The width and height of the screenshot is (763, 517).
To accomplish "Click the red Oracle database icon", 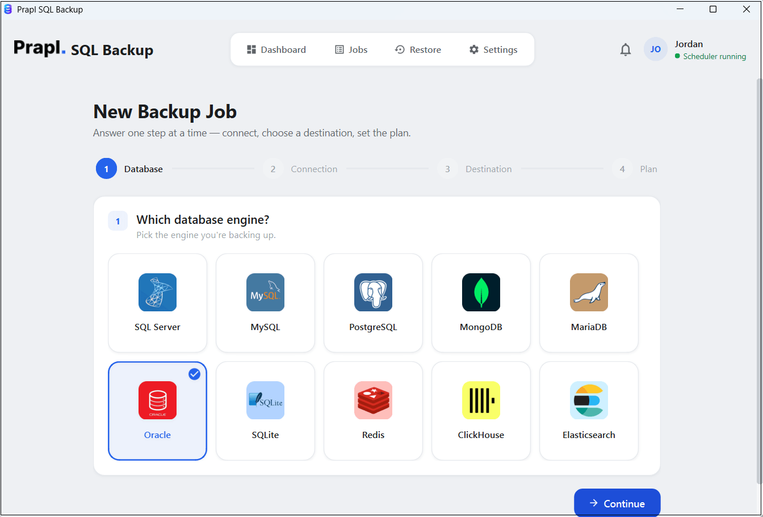I will point(157,401).
